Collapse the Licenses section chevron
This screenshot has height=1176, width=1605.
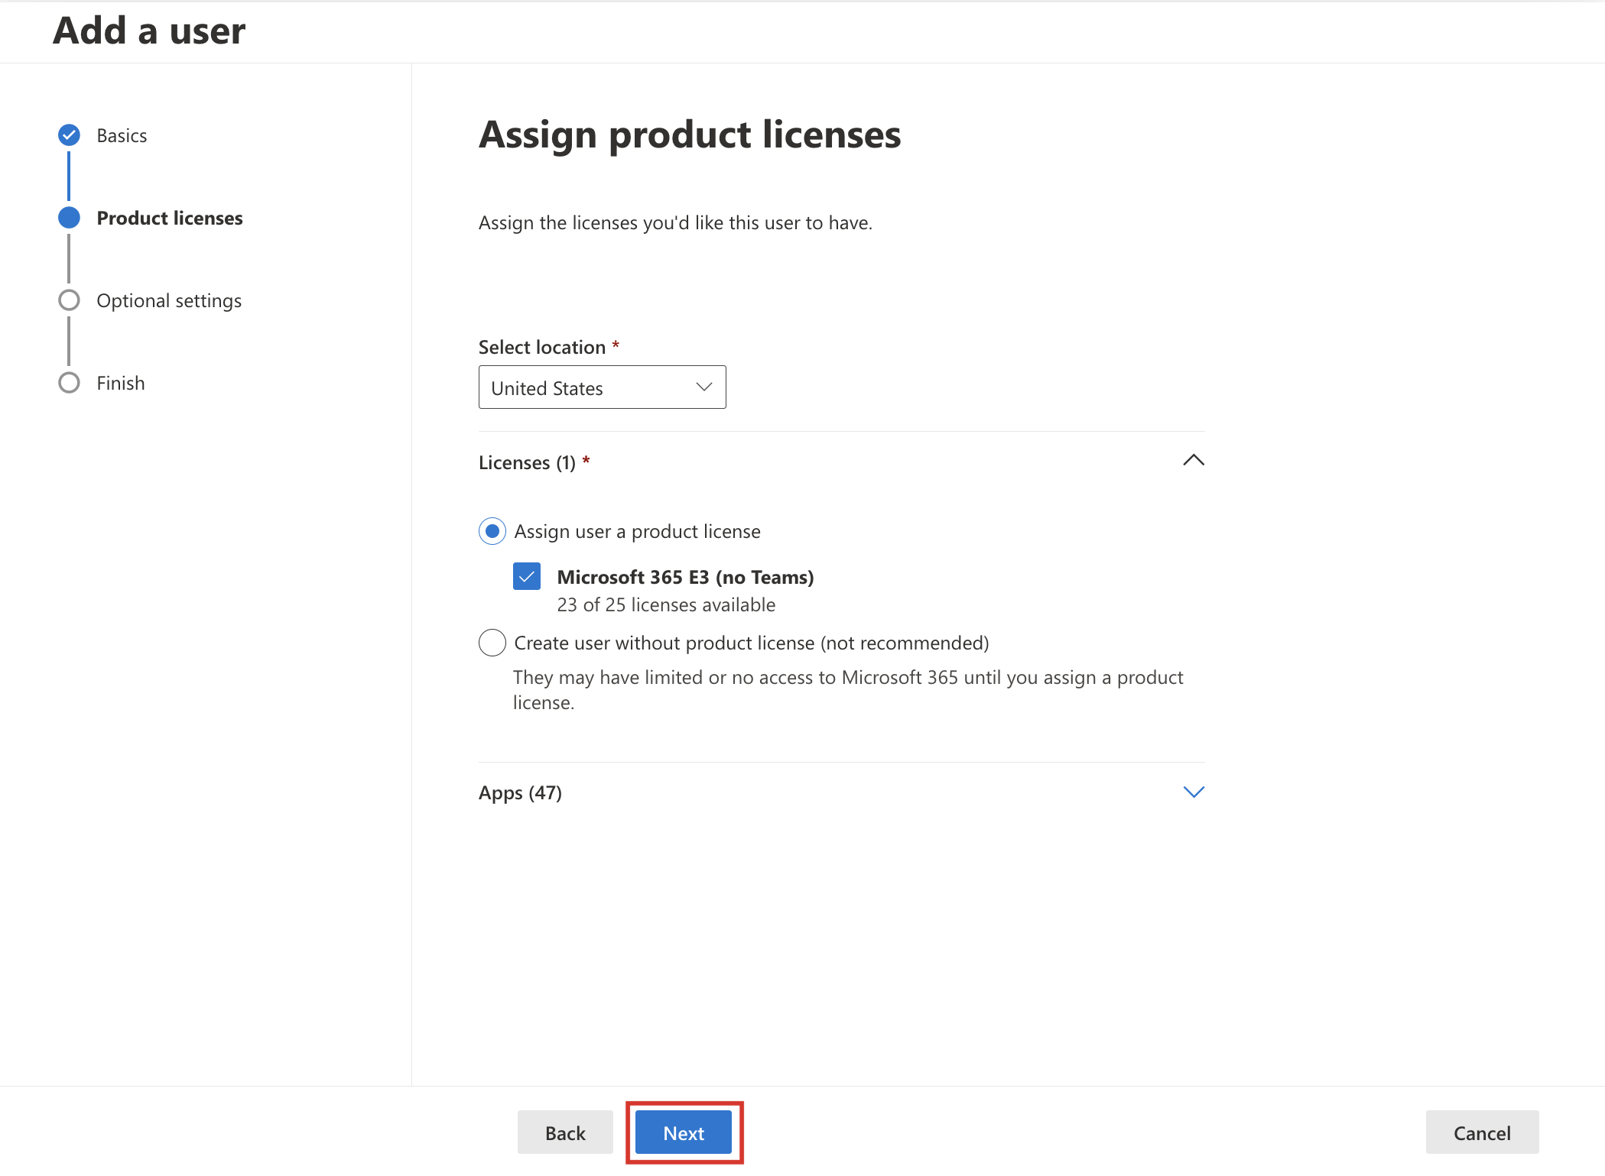click(1194, 461)
